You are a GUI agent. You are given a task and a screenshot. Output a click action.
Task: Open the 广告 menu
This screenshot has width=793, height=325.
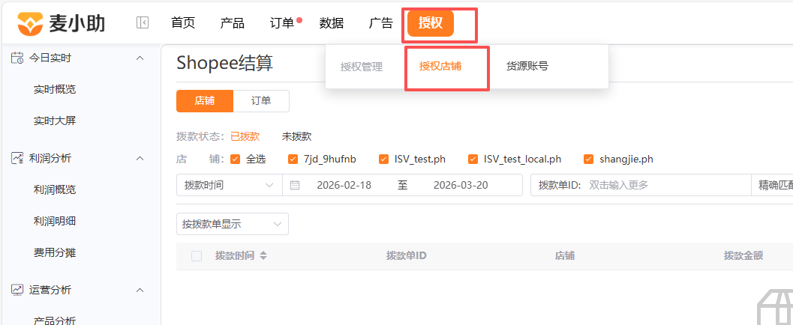click(x=381, y=22)
